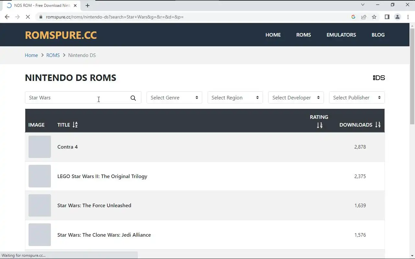
Task: Expand the Select Developer dropdown
Action: click(x=296, y=97)
